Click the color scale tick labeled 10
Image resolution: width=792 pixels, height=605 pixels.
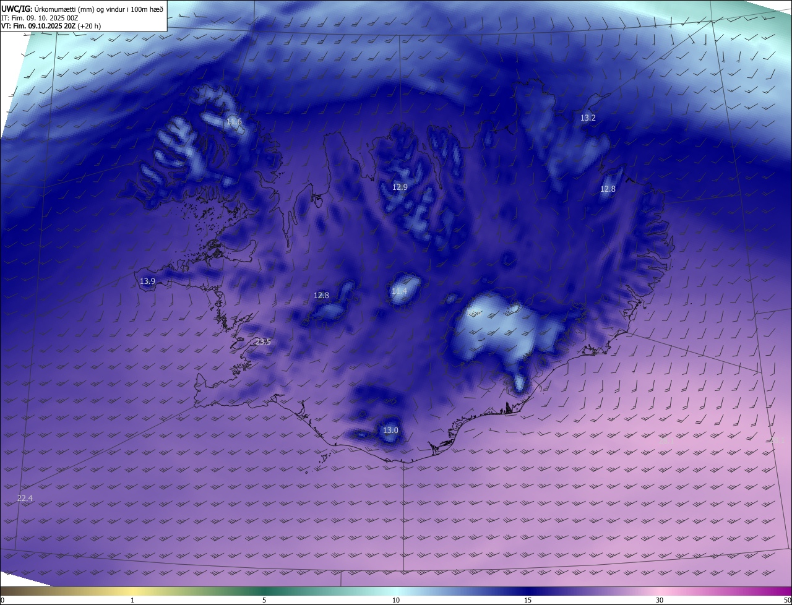[396, 601]
